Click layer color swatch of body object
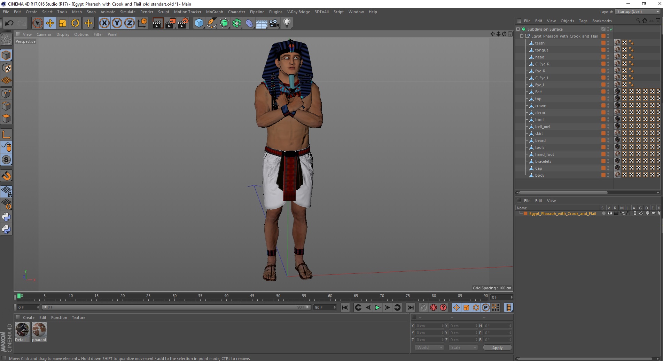This screenshot has height=361, width=663. tap(603, 175)
